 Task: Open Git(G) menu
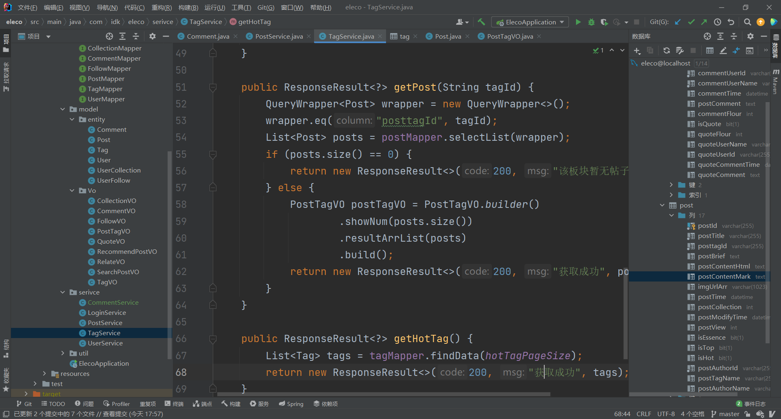pos(266,7)
